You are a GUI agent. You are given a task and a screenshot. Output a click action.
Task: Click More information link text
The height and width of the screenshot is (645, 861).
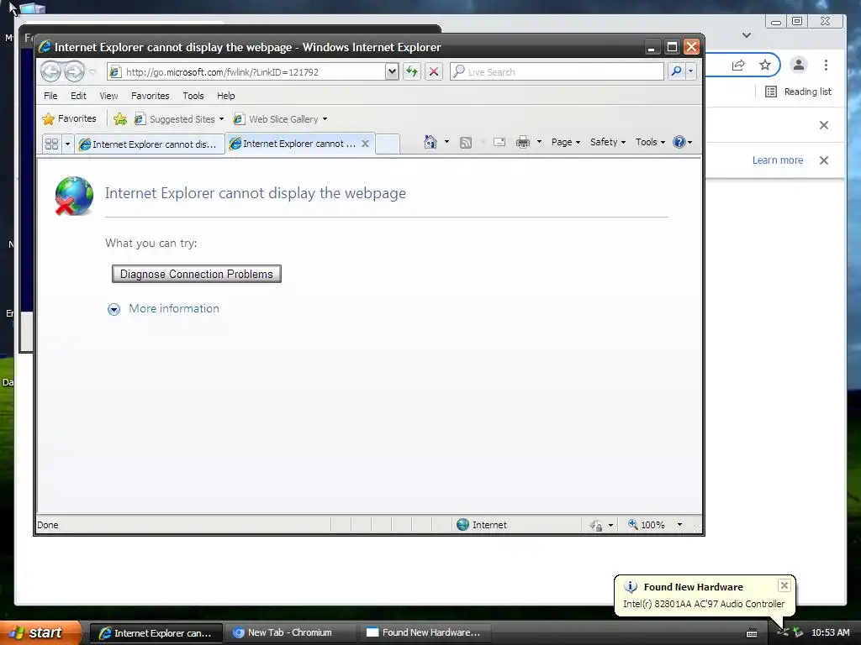point(173,309)
